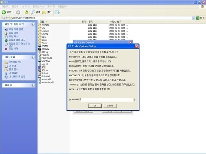Click OK in AT Code Option String dialog
Screen dimensions: 206x154
pyautogui.click(x=95, y=106)
